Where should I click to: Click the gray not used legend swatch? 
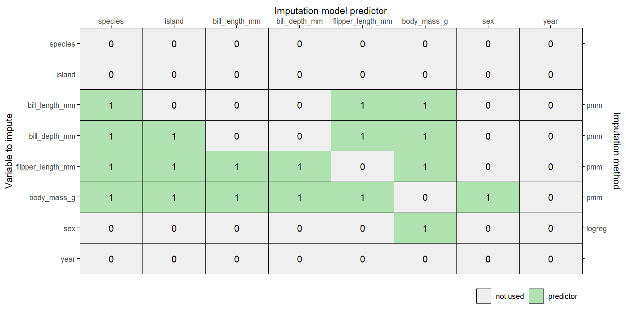(x=484, y=296)
